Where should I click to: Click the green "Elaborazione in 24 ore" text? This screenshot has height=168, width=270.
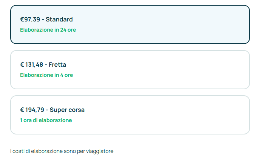[x=48, y=30]
